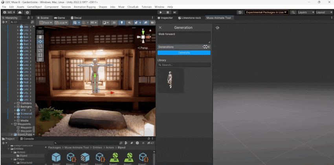334x165 pixels.
Task: Open the Pivot dropdown
Action: [x=46, y=22]
